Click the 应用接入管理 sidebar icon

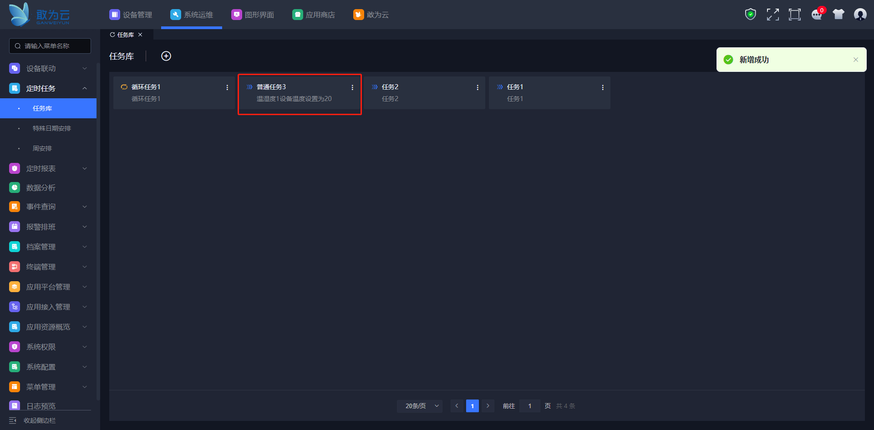(15, 307)
